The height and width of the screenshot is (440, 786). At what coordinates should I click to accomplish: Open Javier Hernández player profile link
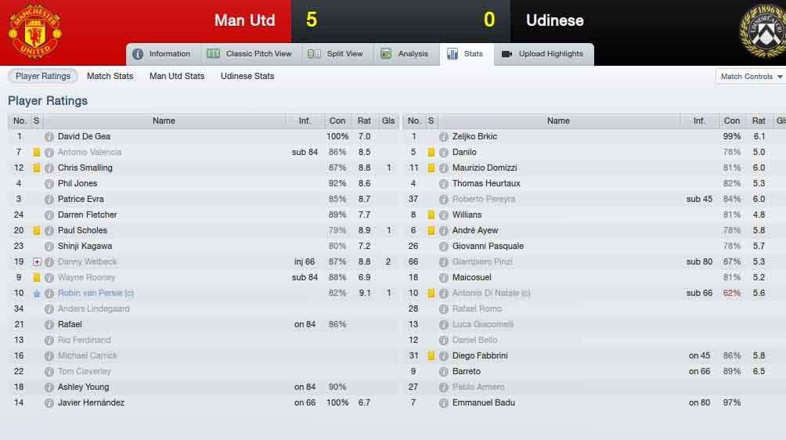91,403
